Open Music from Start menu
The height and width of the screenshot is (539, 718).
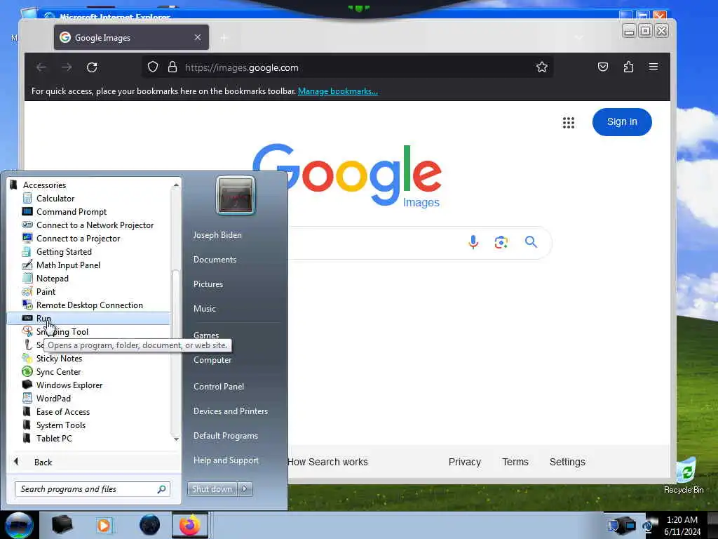204,309
